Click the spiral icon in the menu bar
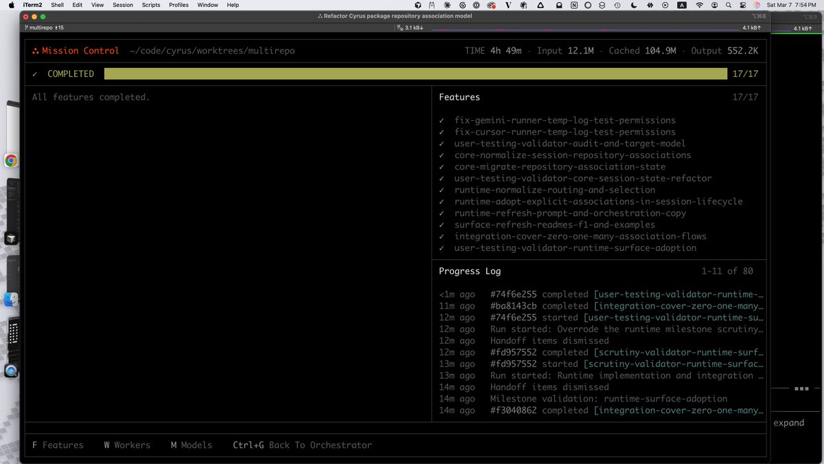 463,5
